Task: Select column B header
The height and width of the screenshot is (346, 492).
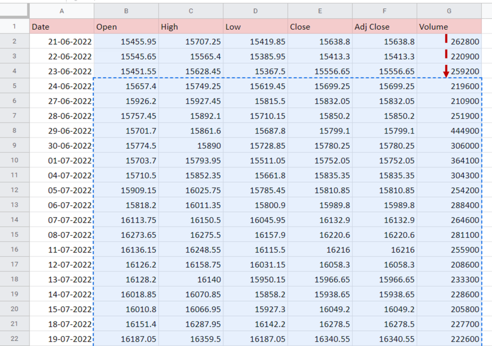Action: pyautogui.click(x=126, y=11)
